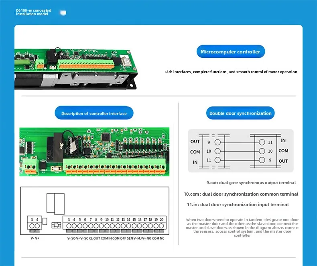Click the "OFF" terminal label

[x=123, y=238]
